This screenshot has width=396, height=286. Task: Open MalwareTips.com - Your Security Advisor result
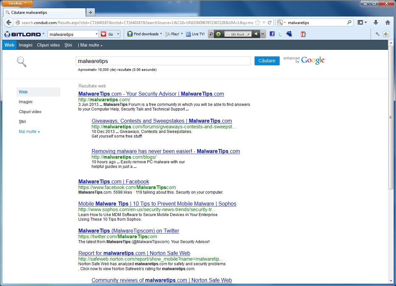click(x=151, y=94)
